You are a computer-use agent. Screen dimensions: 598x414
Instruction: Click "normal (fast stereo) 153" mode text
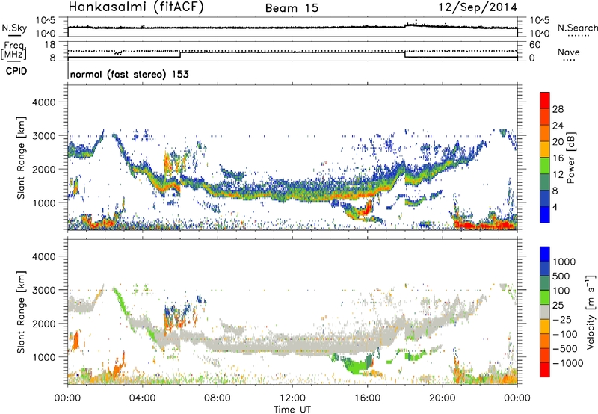pyautogui.click(x=129, y=74)
